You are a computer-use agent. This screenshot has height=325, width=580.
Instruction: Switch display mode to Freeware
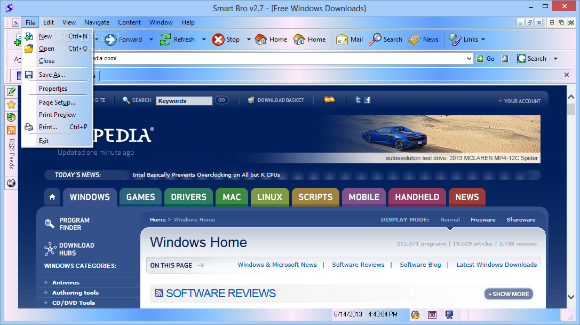point(483,219)
